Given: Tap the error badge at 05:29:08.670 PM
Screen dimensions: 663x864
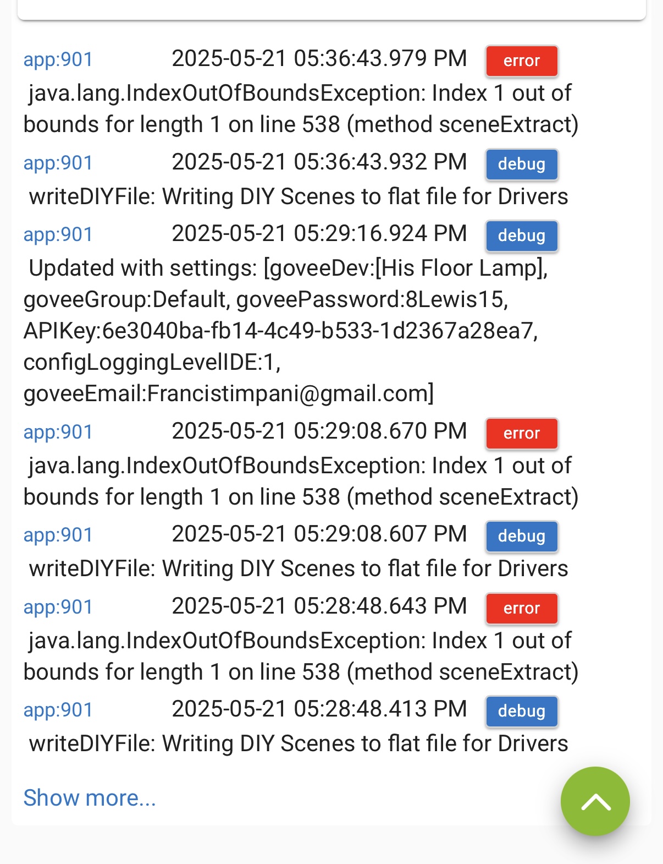Looking at the screenshot, I should point(522,433).
